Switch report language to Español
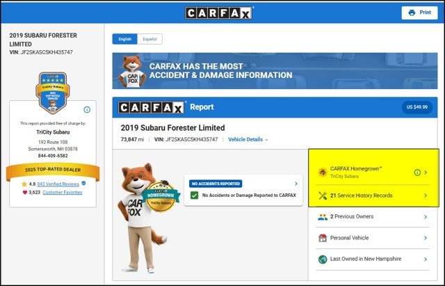445x286 pixels. (149, 39)
